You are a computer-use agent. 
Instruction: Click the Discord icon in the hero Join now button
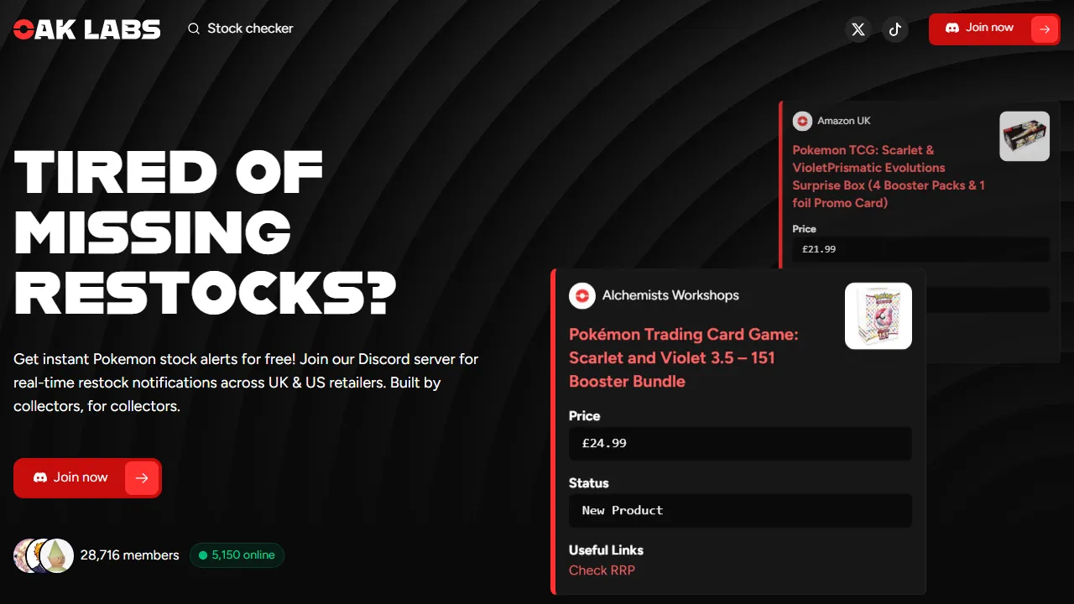coord(39,477)
